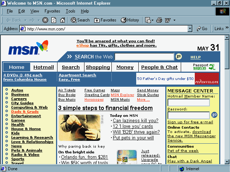Switch to the Money tab
The height and width of the screenshot is (172, 230).
(125, 67)
